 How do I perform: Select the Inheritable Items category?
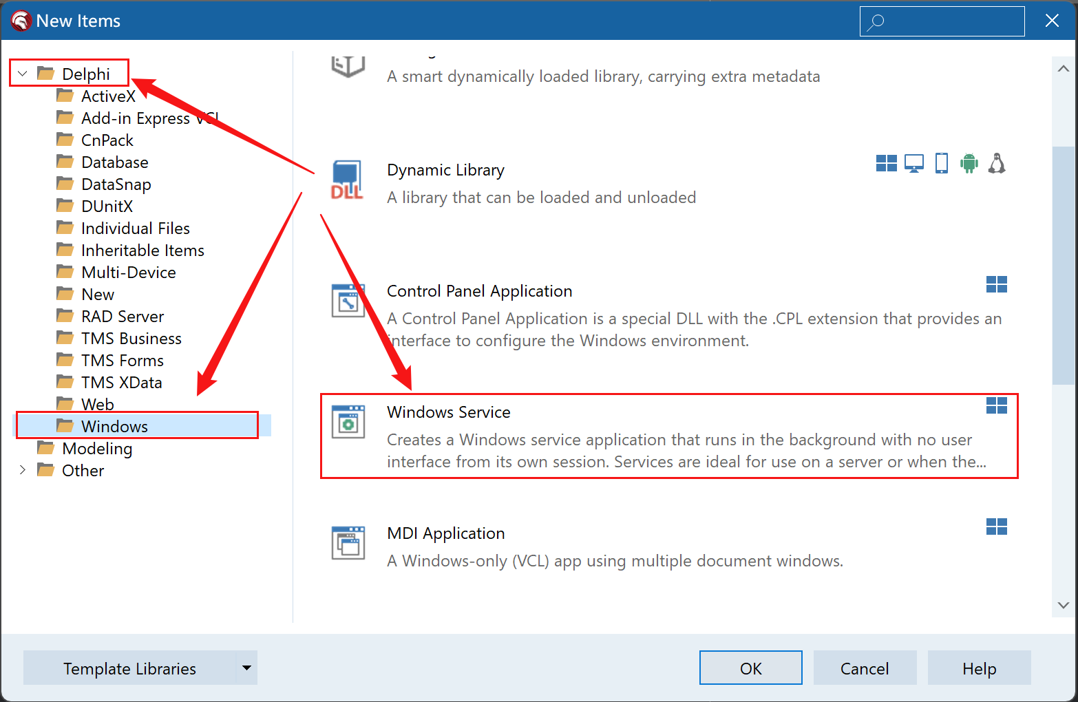point(142,251)
